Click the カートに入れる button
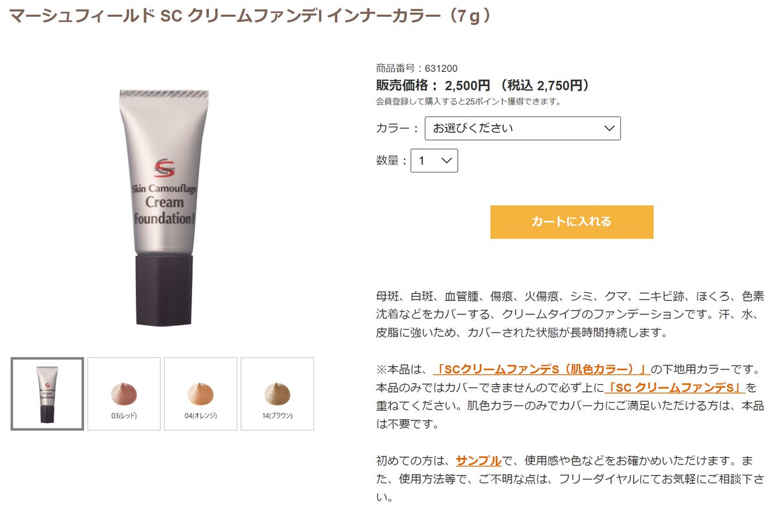 (572, 222)
